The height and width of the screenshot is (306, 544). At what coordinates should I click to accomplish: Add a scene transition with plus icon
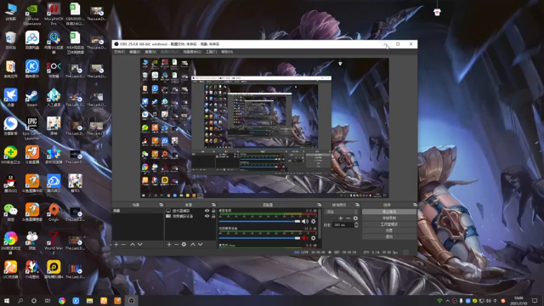coord(341,218)
